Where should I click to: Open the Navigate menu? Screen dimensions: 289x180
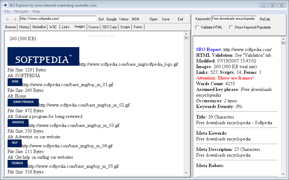(21, 11)
